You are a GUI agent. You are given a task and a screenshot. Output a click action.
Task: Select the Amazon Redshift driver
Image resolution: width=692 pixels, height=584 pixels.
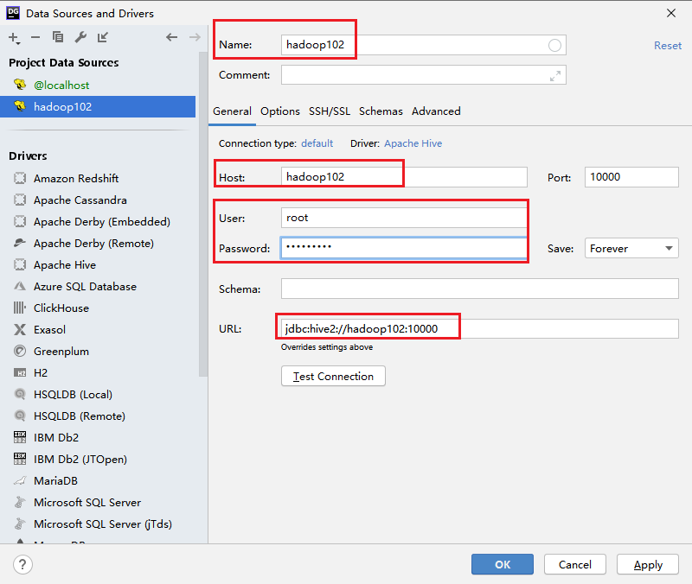[x=98, y=179]
